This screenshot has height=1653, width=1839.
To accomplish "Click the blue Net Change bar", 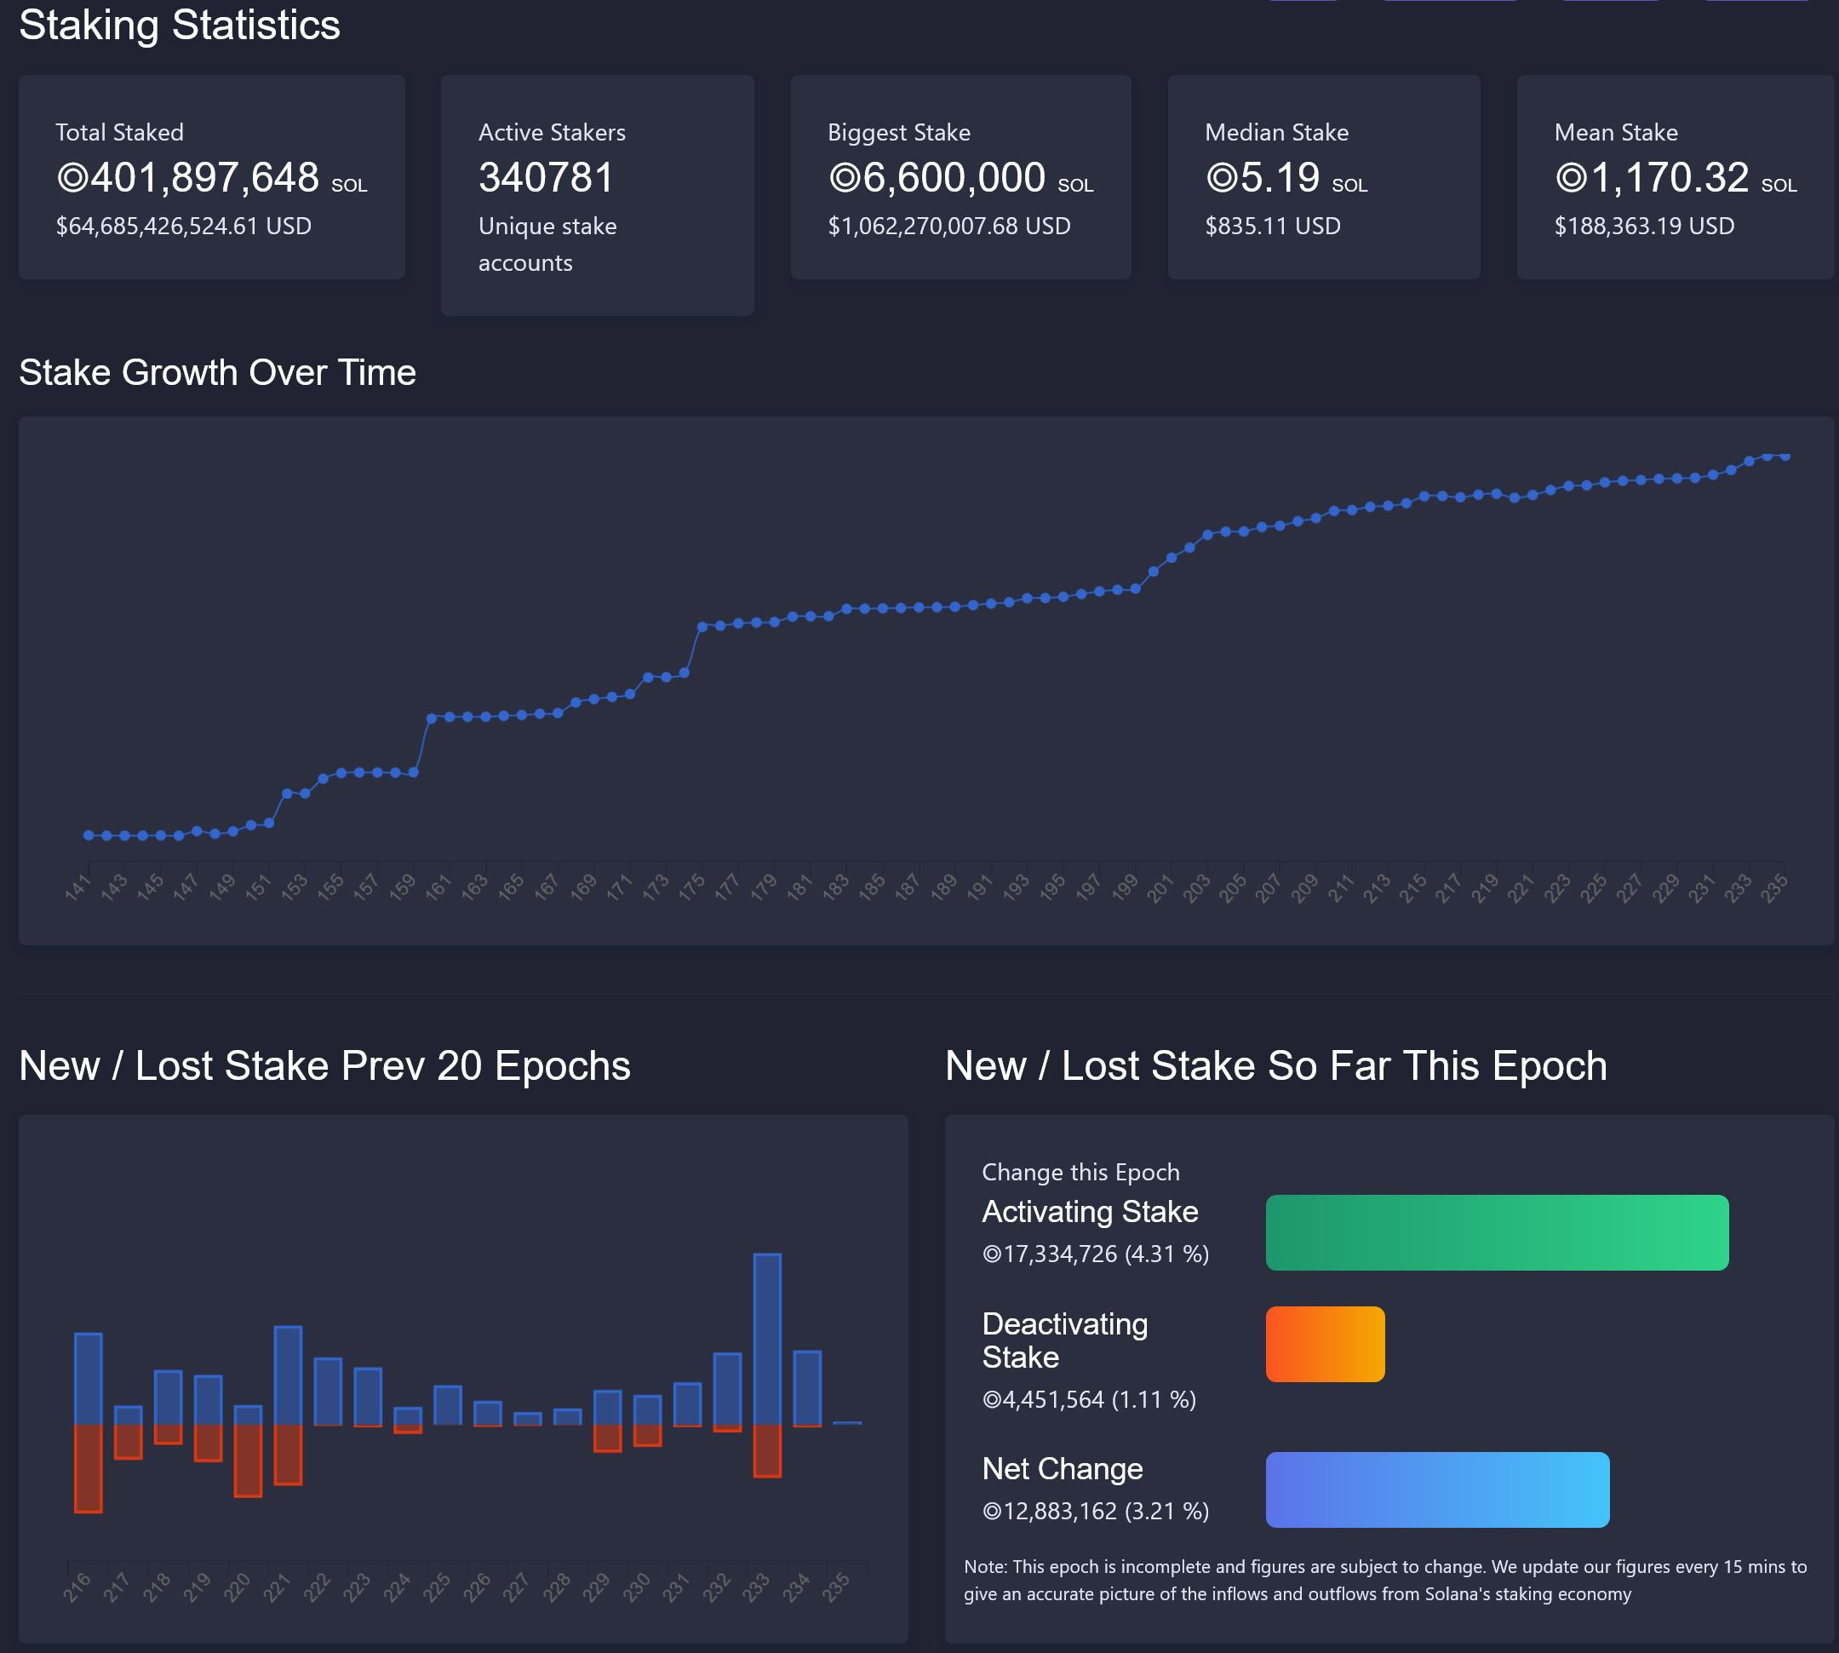I will coord(1436,1489).
